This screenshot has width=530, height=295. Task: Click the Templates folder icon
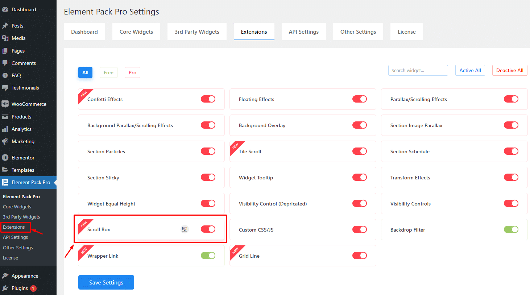5,170
